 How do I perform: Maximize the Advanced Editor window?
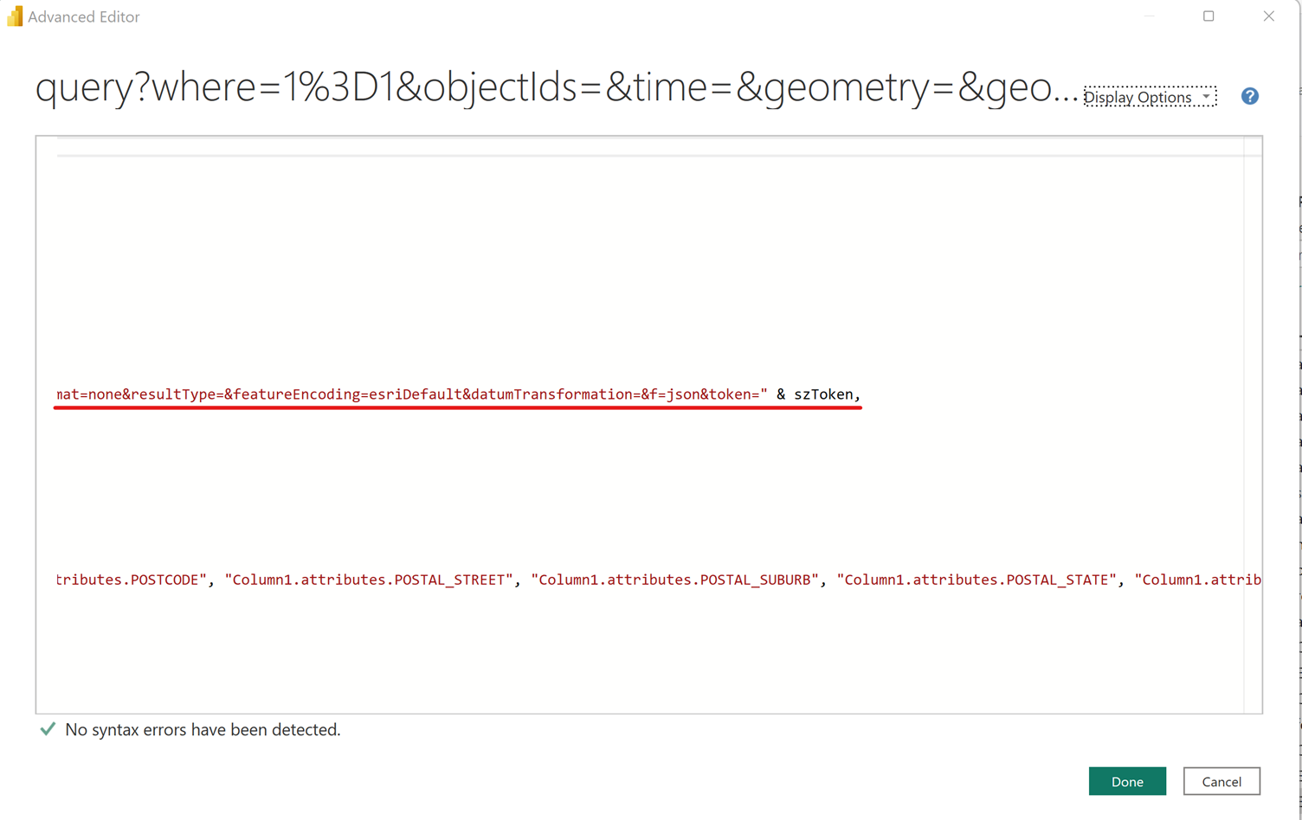(1209, 16)
